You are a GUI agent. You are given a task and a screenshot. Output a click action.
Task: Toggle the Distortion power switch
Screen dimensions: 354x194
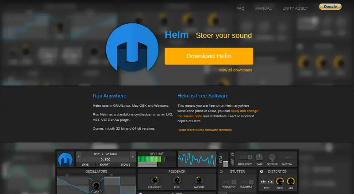coord(262,172)
